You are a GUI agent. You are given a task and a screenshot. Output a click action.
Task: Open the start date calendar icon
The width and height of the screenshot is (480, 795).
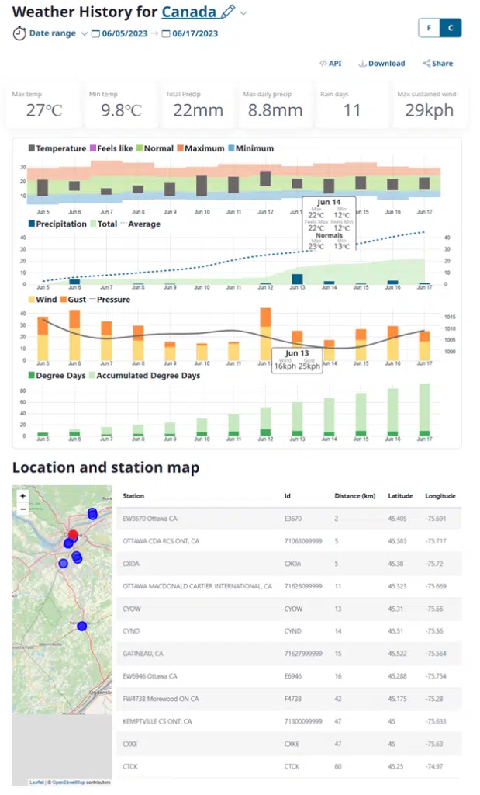tap(96, 33)
